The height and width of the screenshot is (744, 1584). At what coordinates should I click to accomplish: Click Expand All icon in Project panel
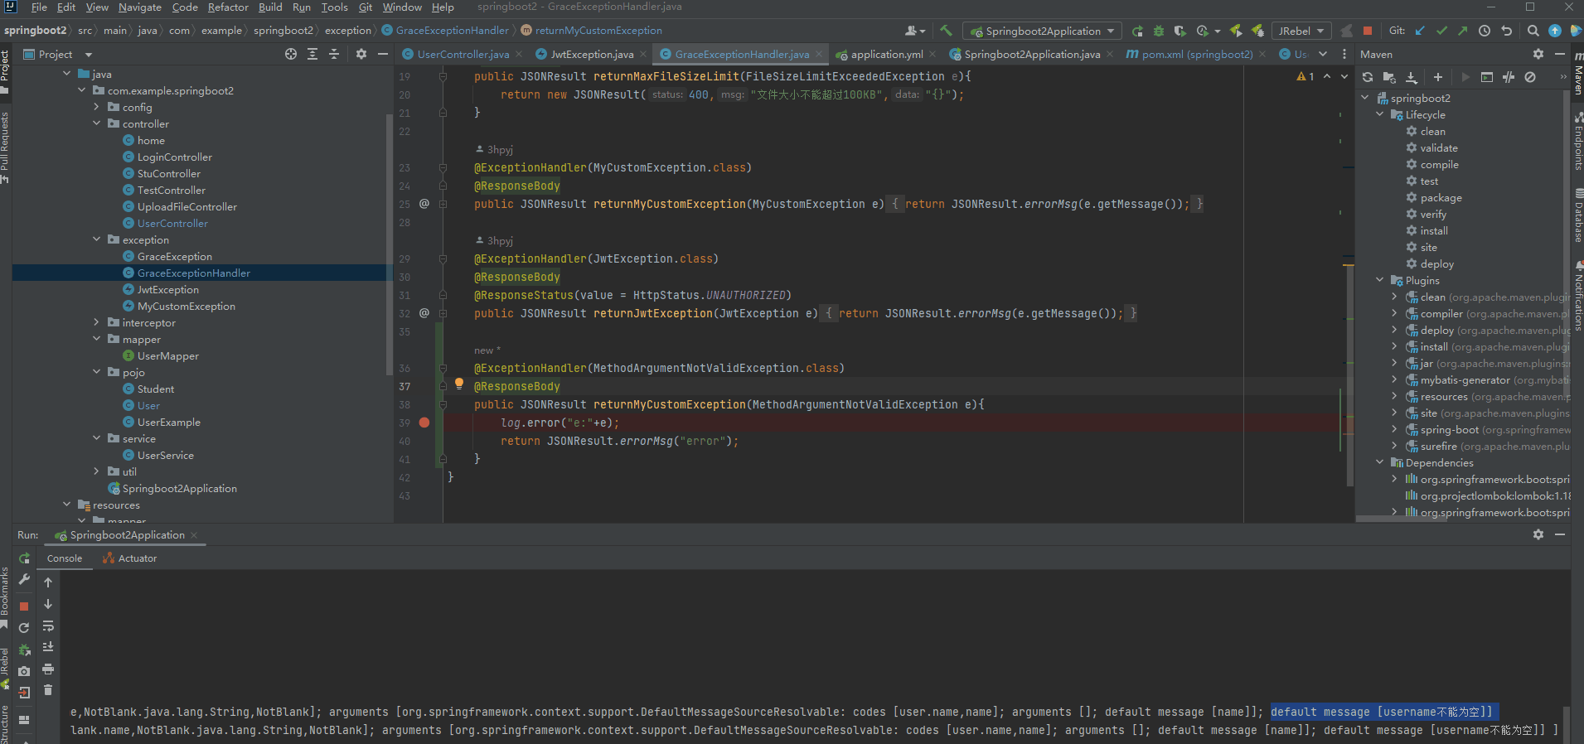[x=312, y=54]
